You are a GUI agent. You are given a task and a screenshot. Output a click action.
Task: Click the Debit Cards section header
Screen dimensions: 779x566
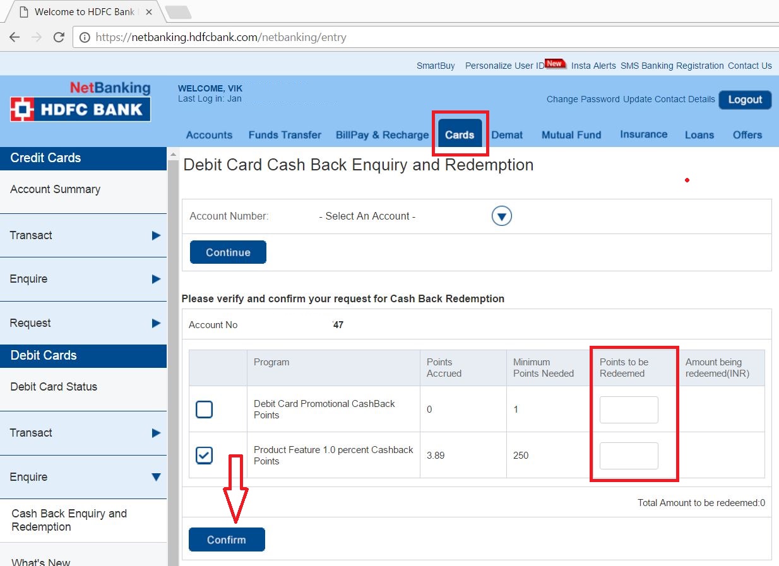(83, 356)
